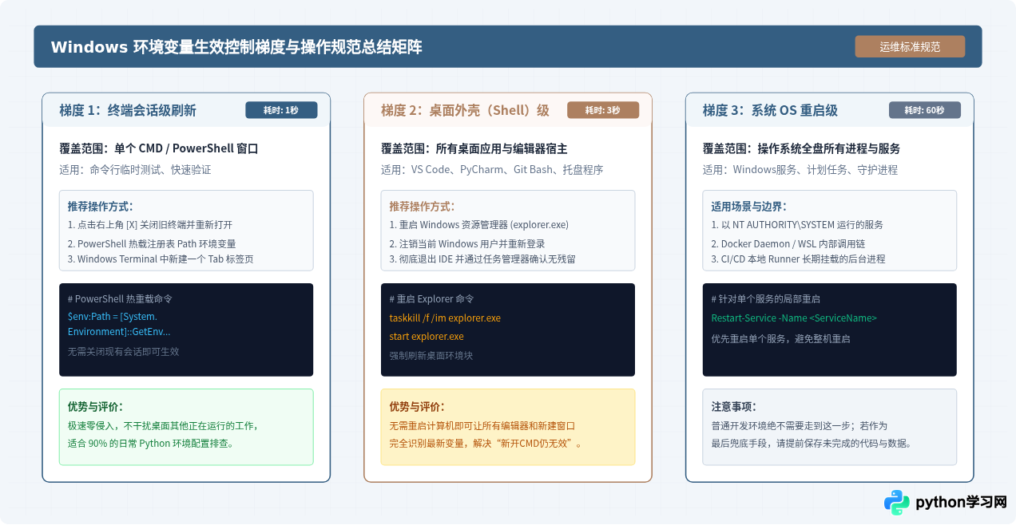Click text 极速零侵入，不干扰桌面其他正在运行的工作
The height and width of the screenshot is (525, 1016).
pos(163,426)
